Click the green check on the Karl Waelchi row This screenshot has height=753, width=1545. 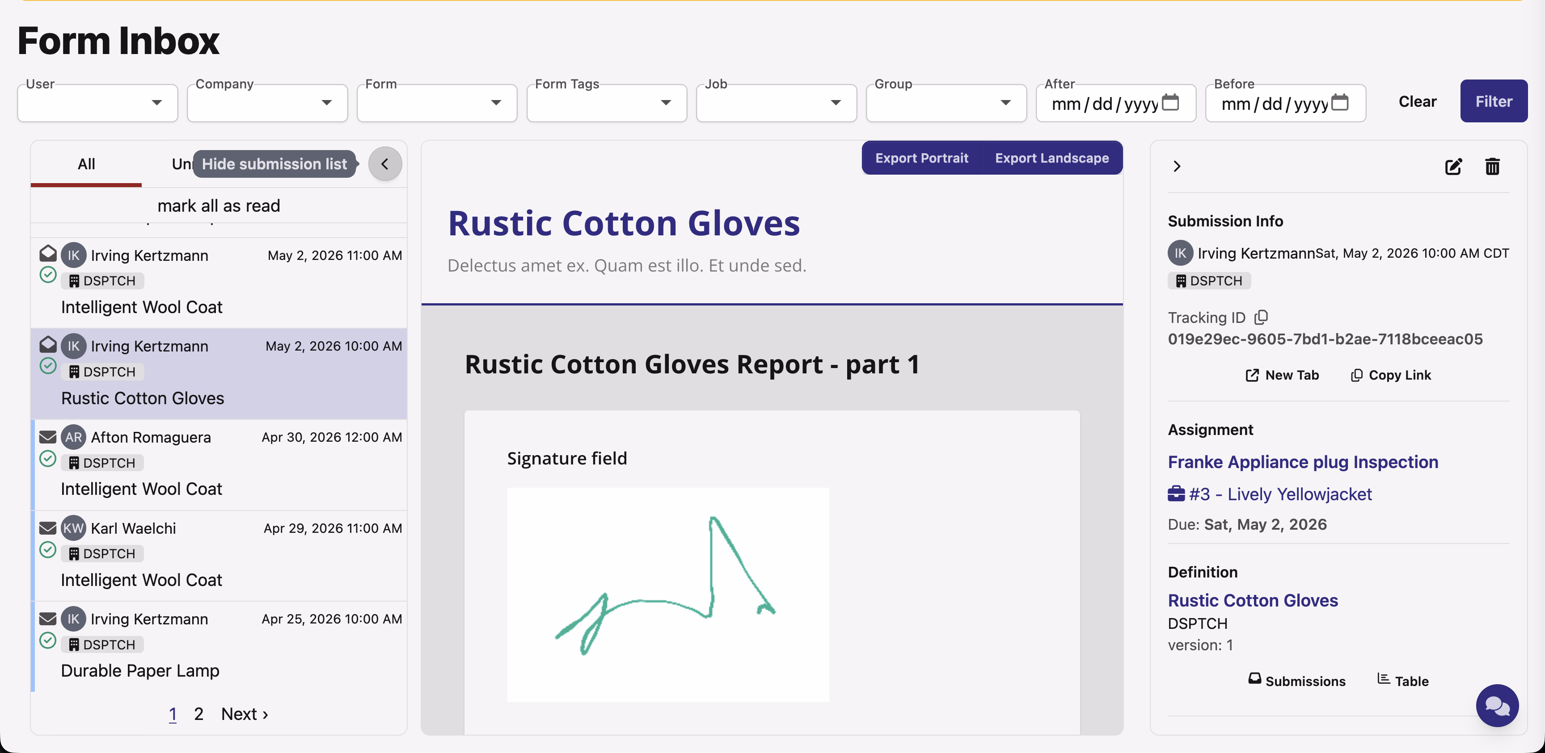pos(48,550)
